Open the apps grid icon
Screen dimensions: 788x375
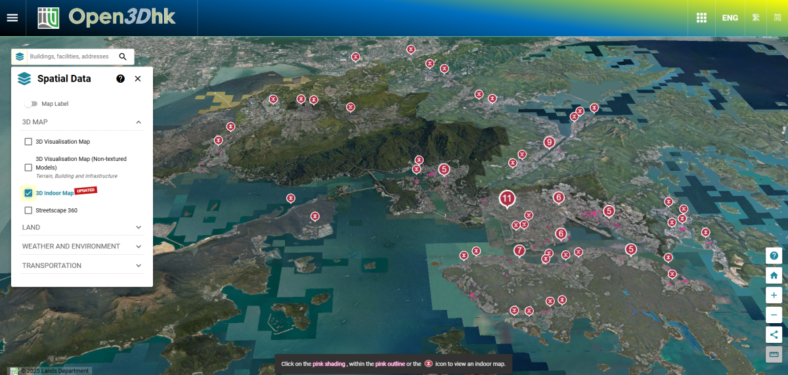[x=701, y=18]
